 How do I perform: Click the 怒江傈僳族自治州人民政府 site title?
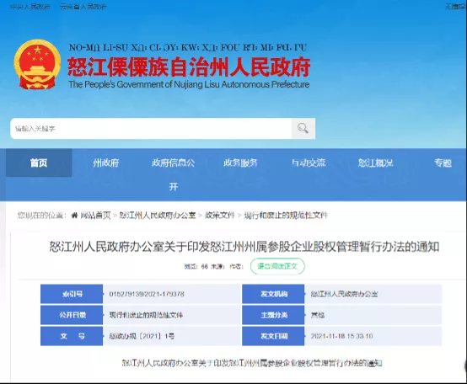point(189,67)
